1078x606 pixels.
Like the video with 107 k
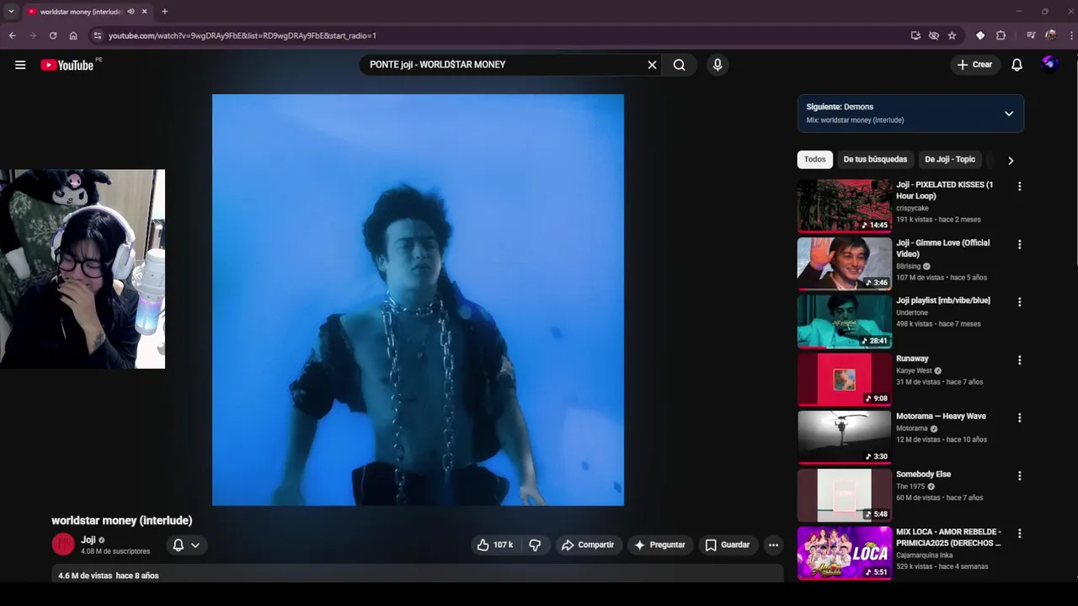(x=494, y=545)
